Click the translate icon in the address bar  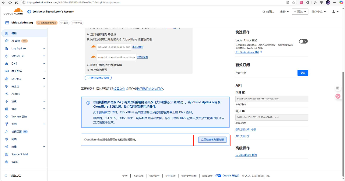click(287, 2)
